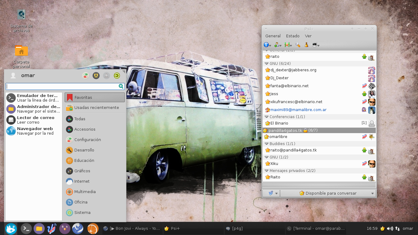Click the bell events icon in Psi+ toolbar
This screenshot has height=235, width=418.
tap(306, 45)
